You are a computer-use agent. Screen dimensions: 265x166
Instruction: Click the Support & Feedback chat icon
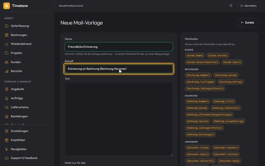7,158
